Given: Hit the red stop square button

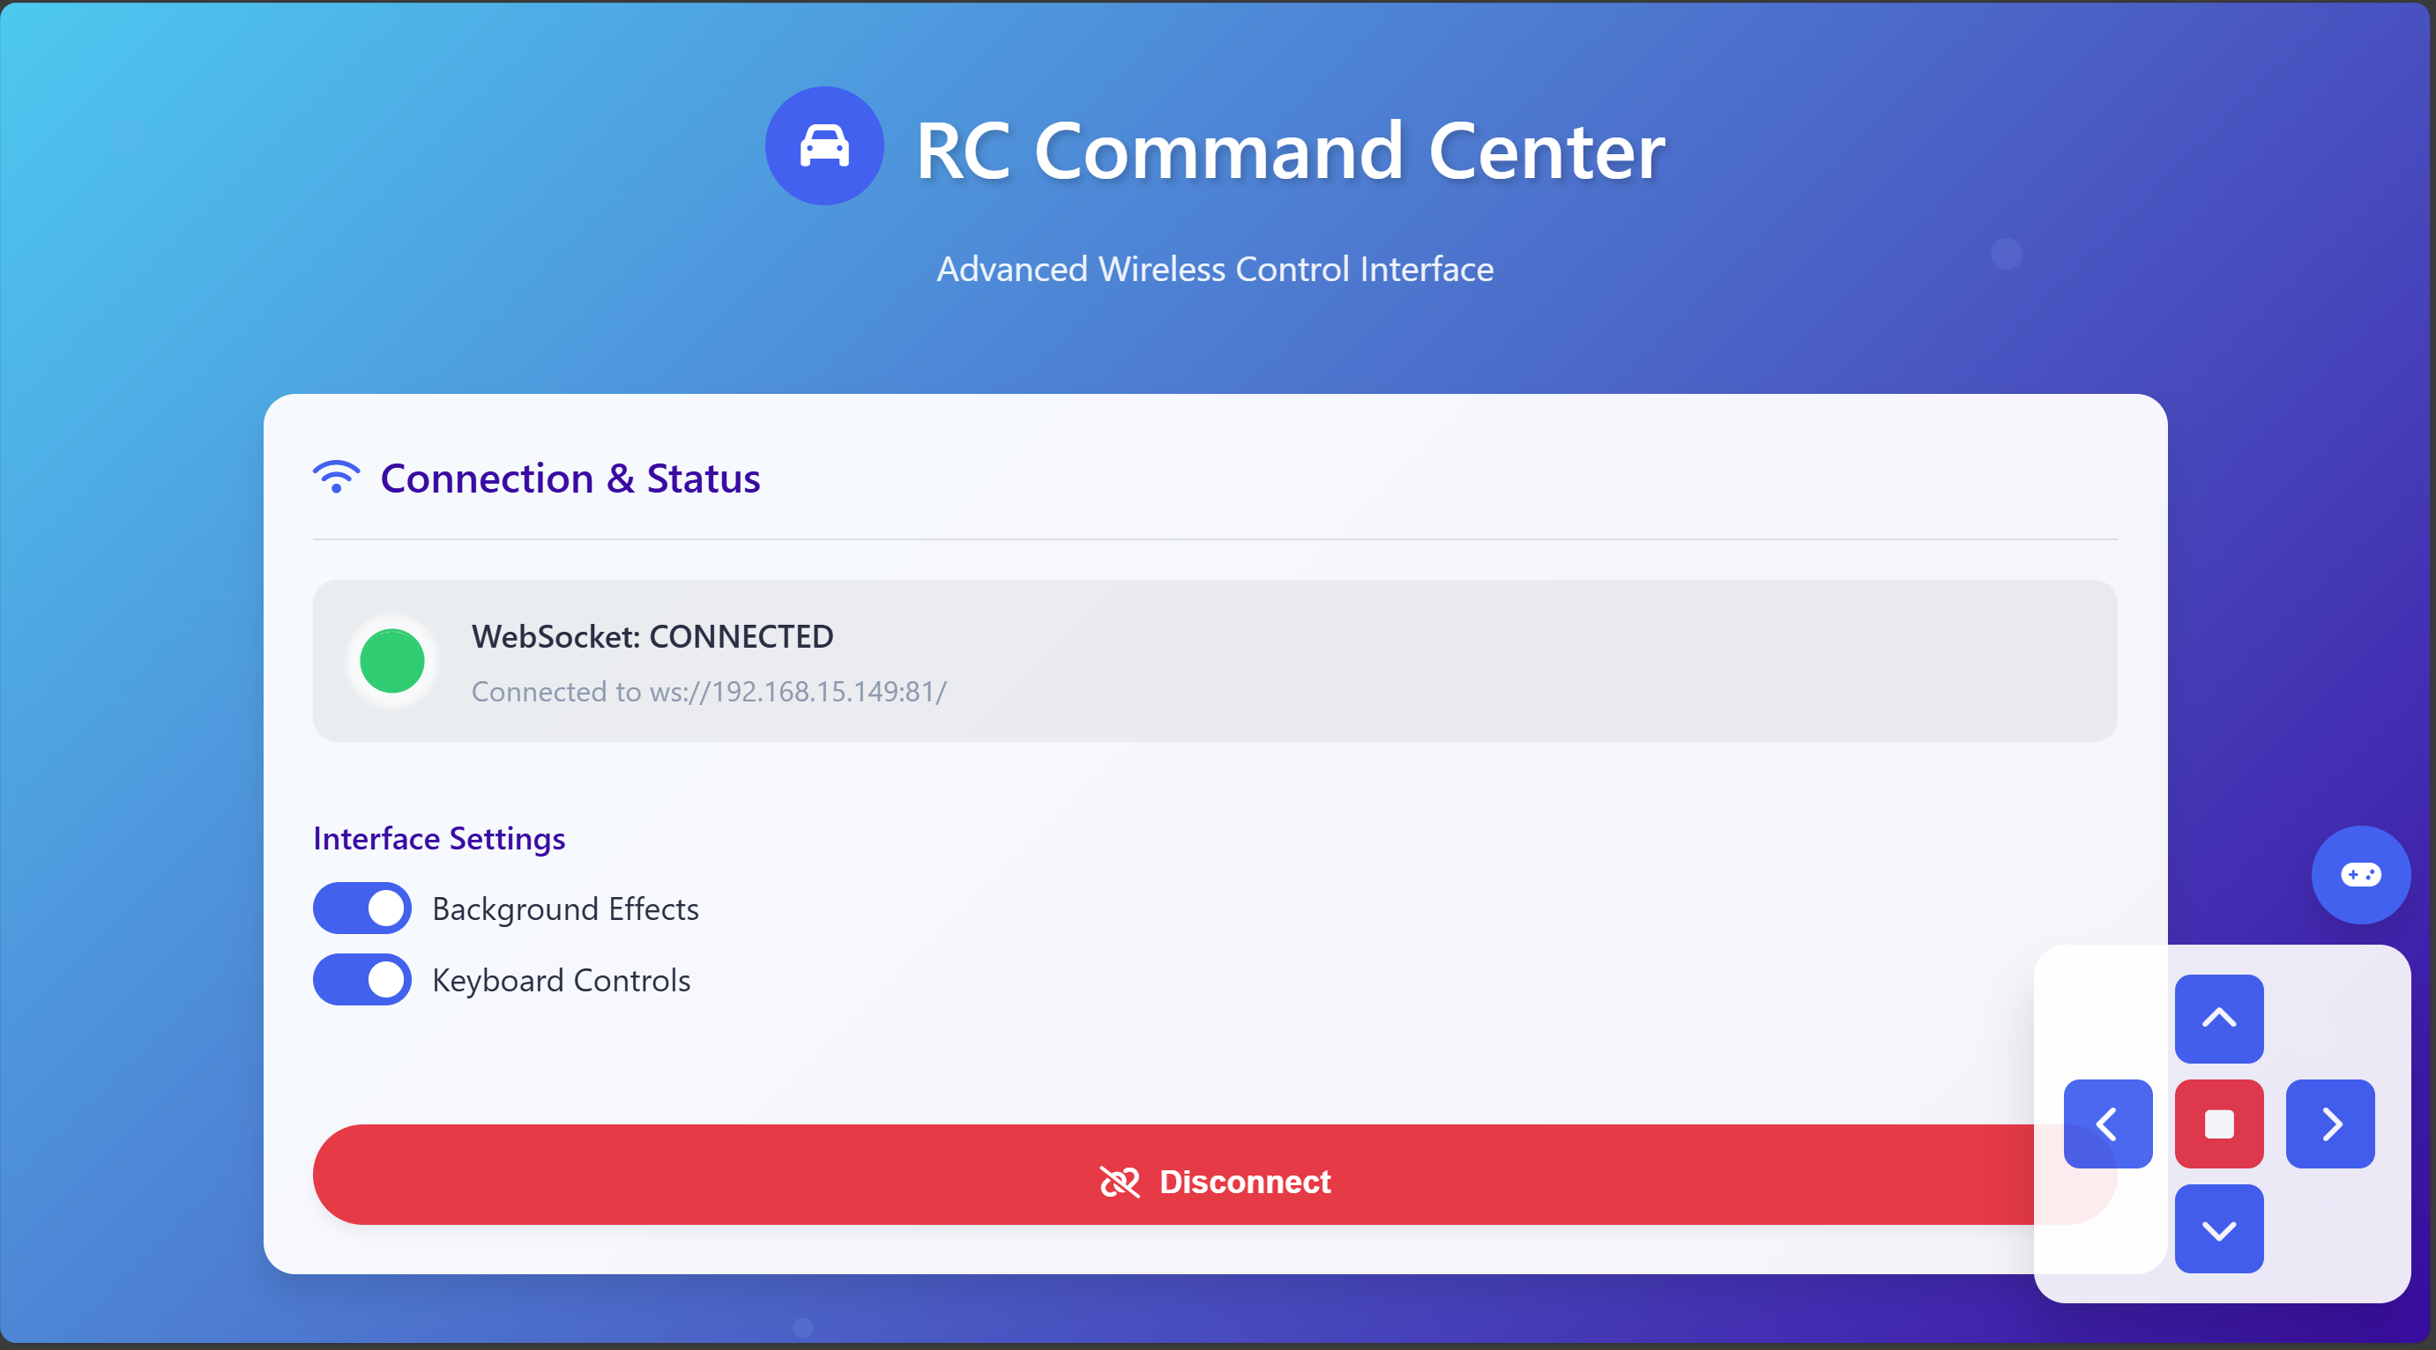Looking at the screenshot, I should pyautogui.click(x=2217, y=1124).
